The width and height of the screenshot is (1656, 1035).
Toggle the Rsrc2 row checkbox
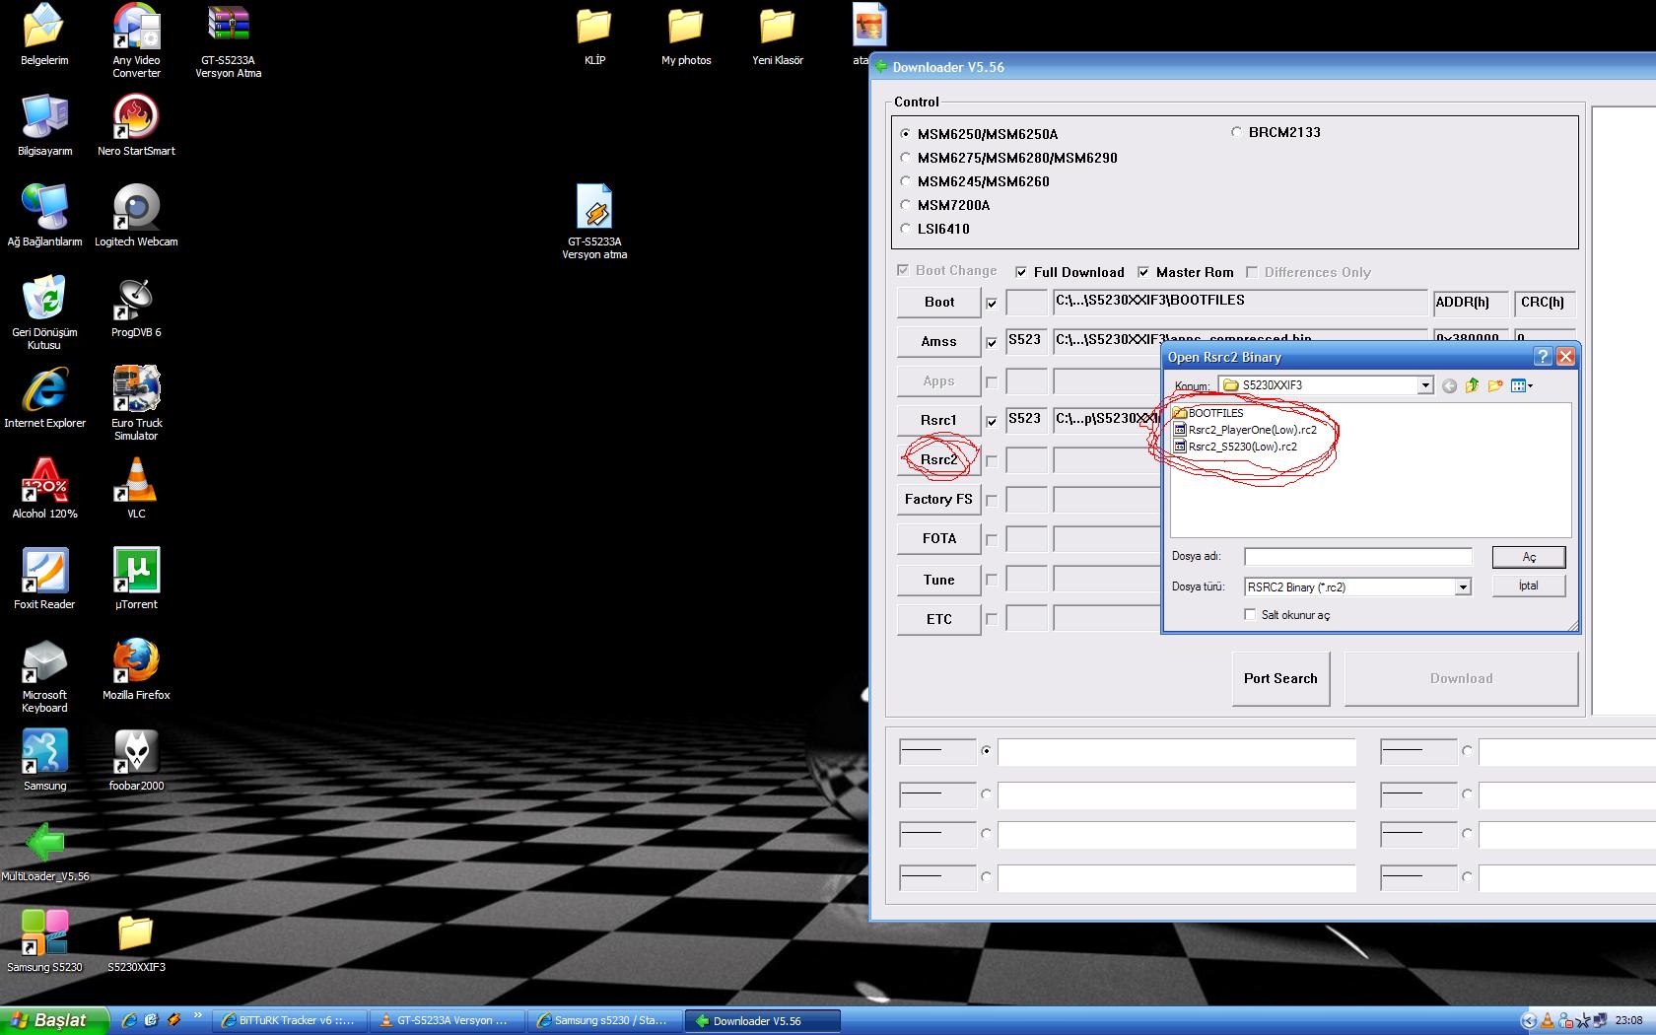tap(992, 460)
